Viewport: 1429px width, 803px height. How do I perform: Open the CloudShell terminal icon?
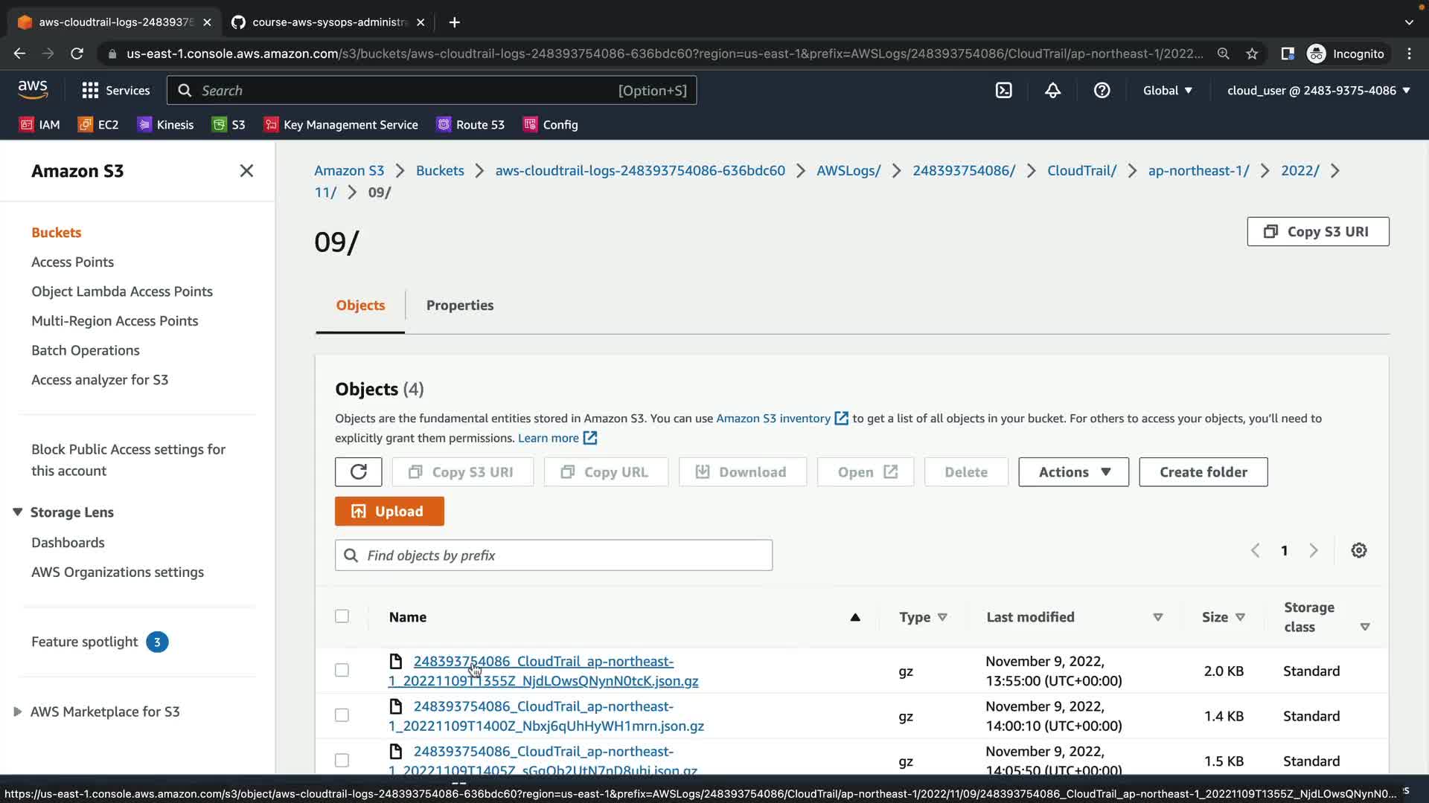coord(1003,91)
